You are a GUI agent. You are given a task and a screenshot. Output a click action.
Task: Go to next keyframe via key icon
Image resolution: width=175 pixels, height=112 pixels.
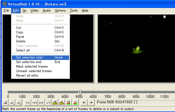point(62,102)
